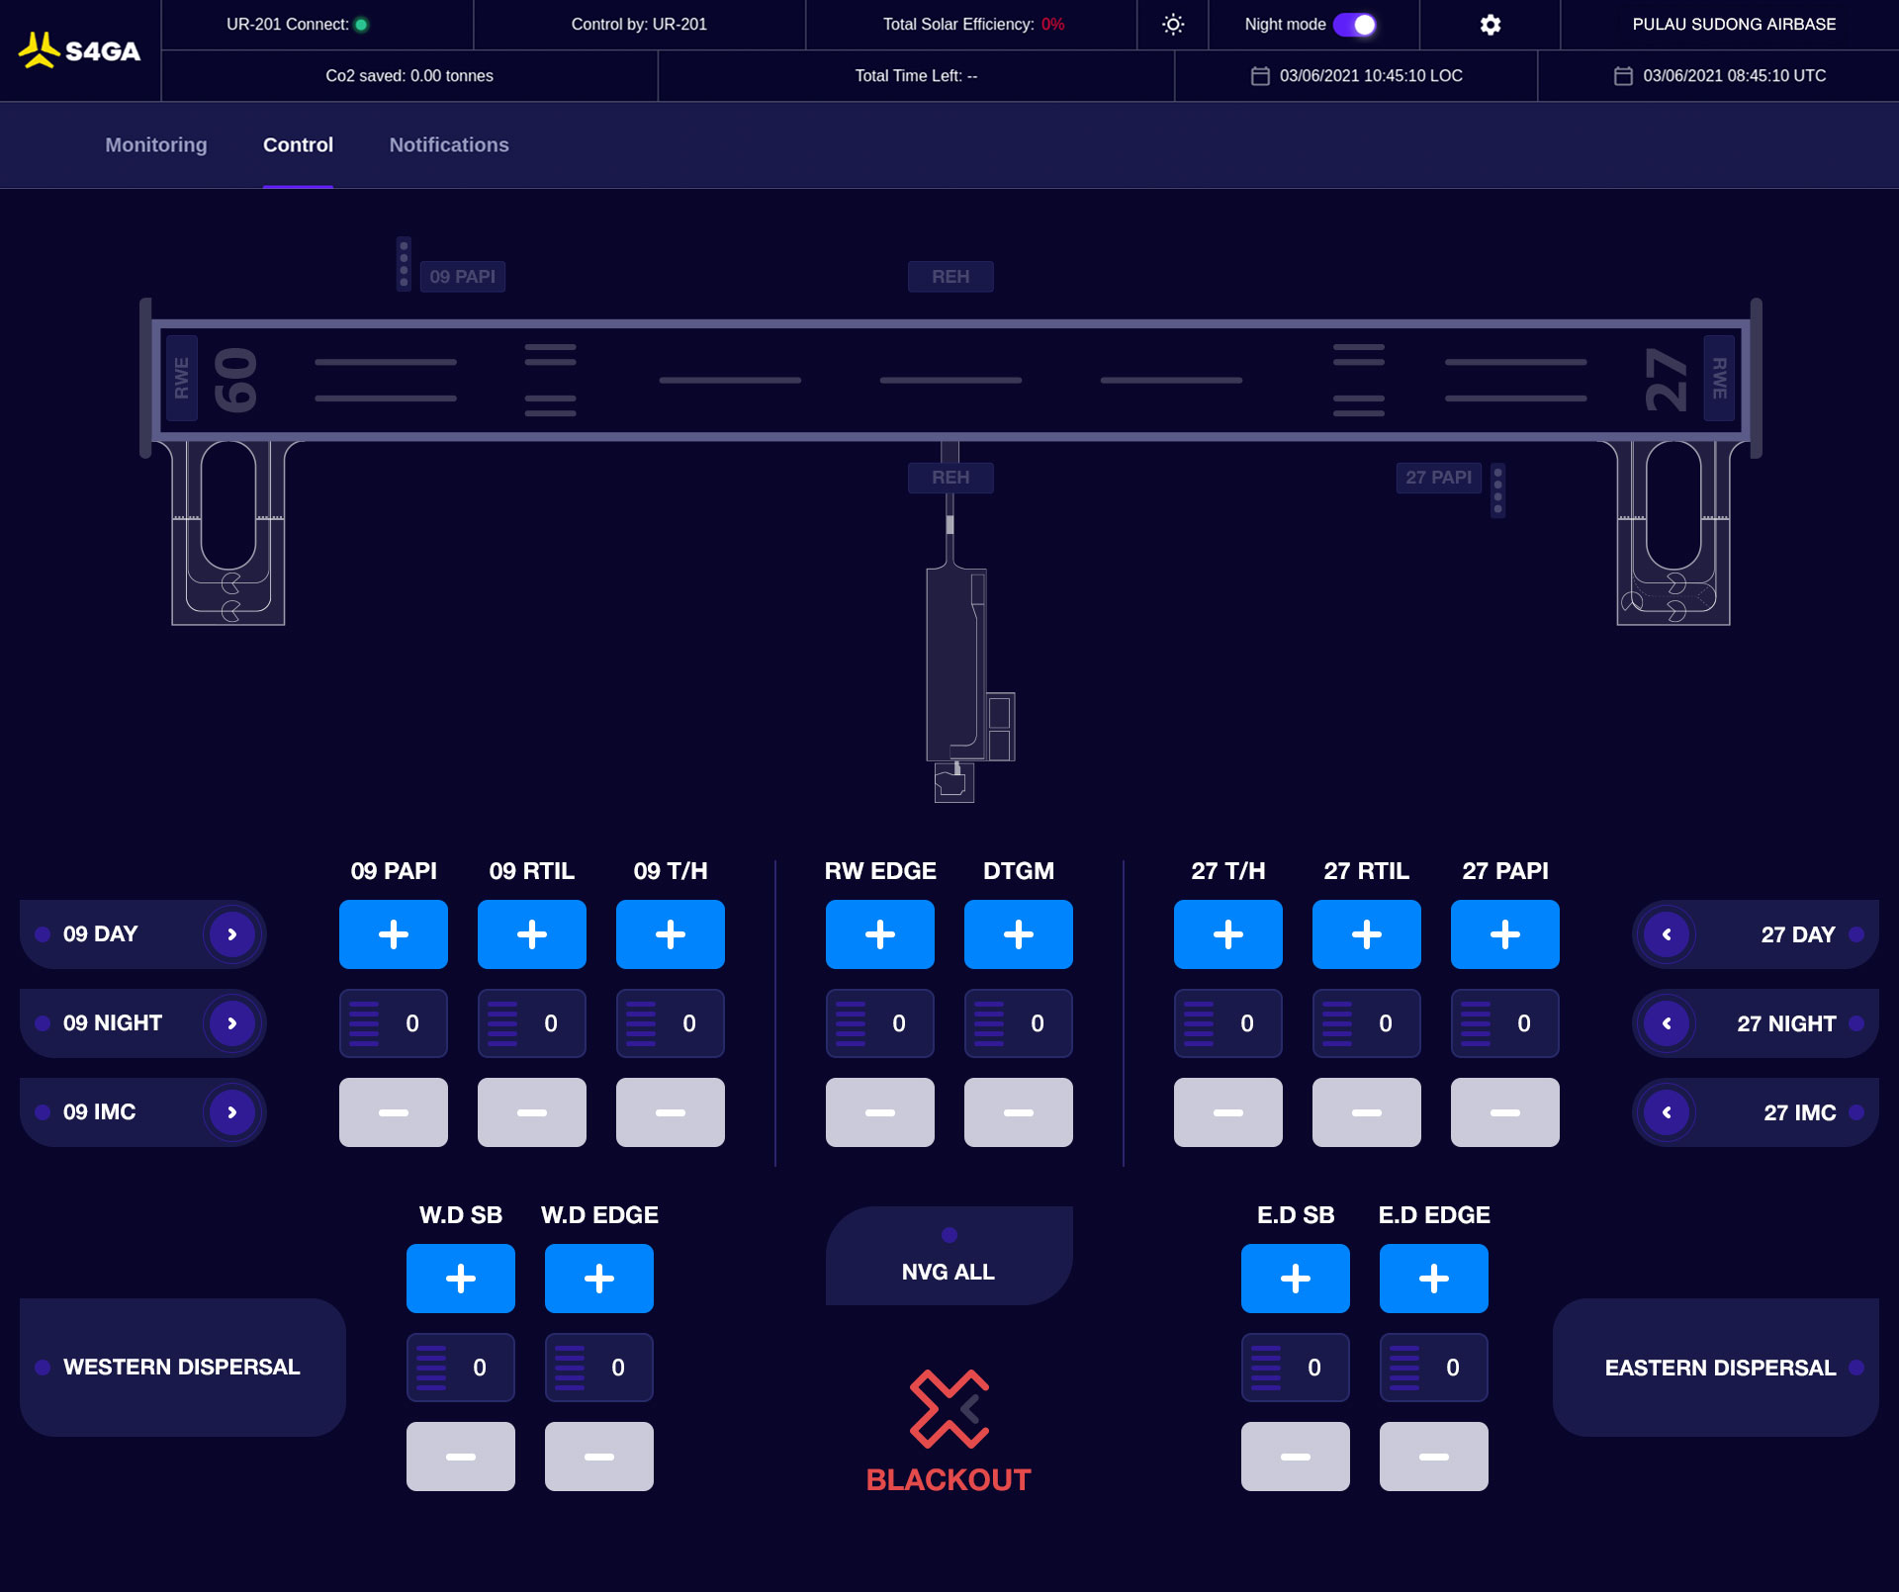Decrease 27 PAPI intensity with minus
The height and width of the screenshot is (1592, 1899).
pyautogui.click(x=1505, y=1112)
